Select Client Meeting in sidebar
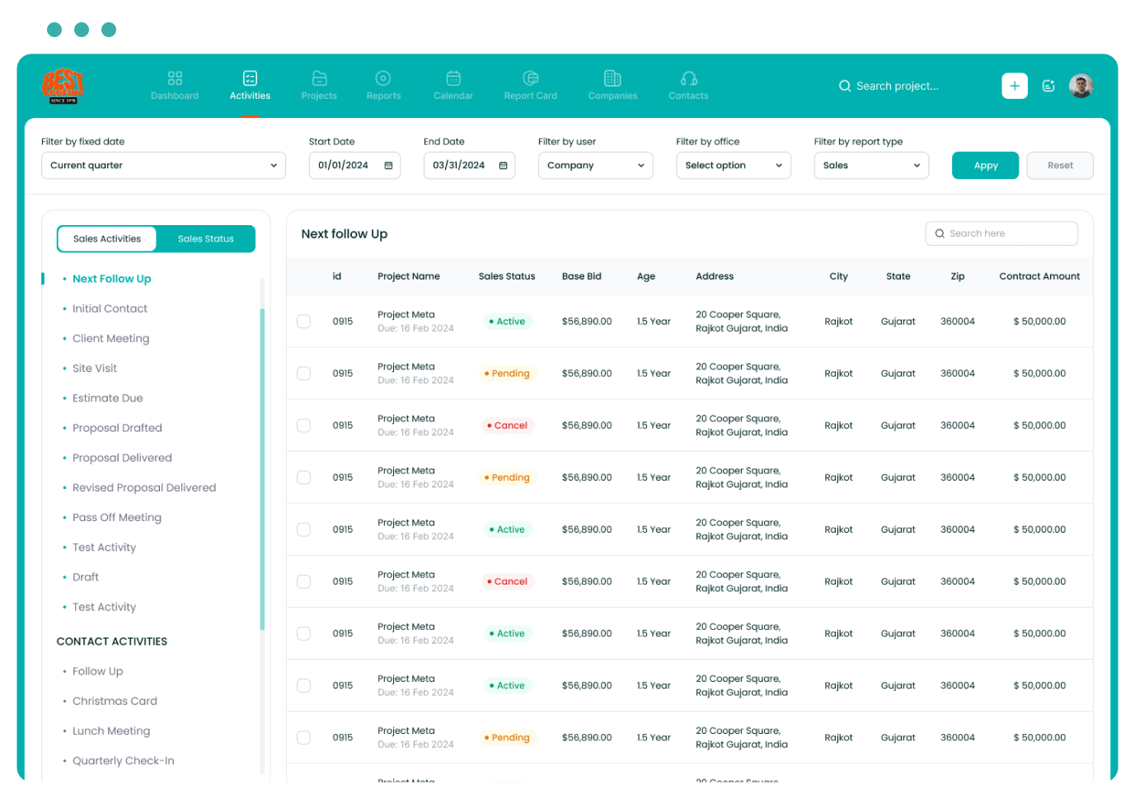 [110, 338]
